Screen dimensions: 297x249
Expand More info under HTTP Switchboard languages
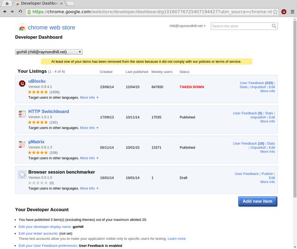pos(89,128)
